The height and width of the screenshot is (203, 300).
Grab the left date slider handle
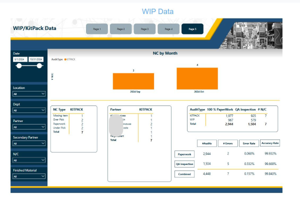click(19, 66)
